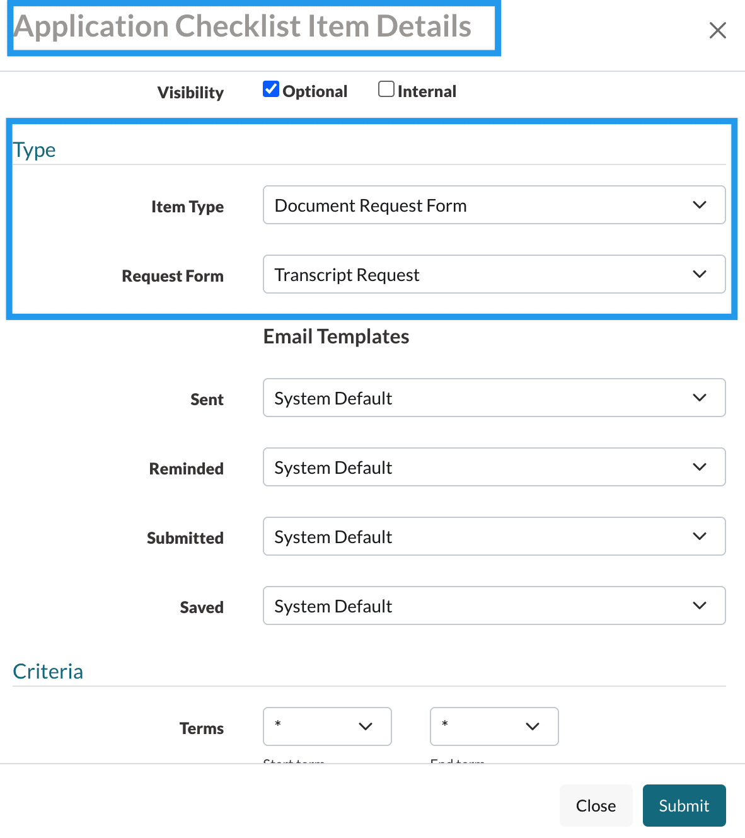Click the Application Checklist Item Details title

pos(243,26)
